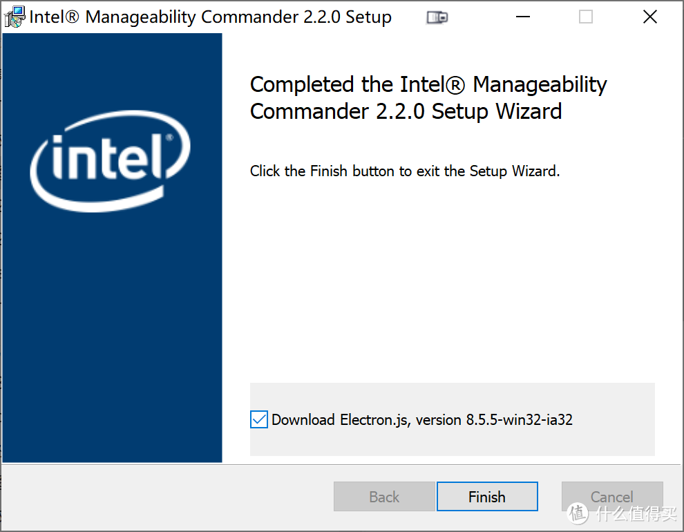Click the small icon right of setup title
The image size is (684, 532).
436,16
